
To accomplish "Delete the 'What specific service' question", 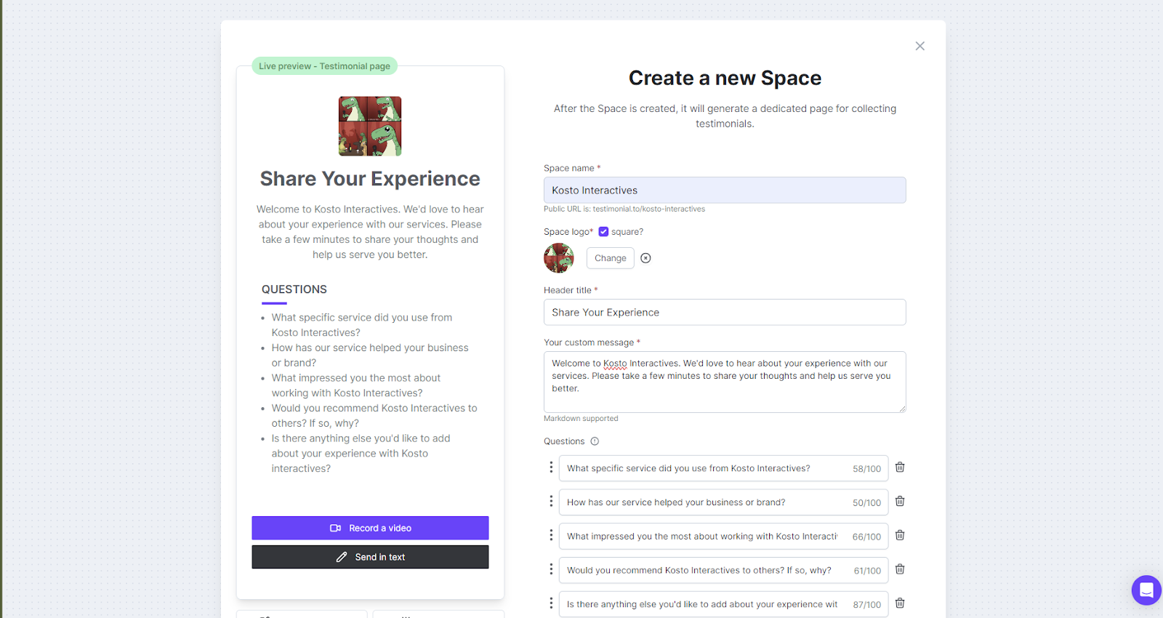I will click(x=900, y=467).
